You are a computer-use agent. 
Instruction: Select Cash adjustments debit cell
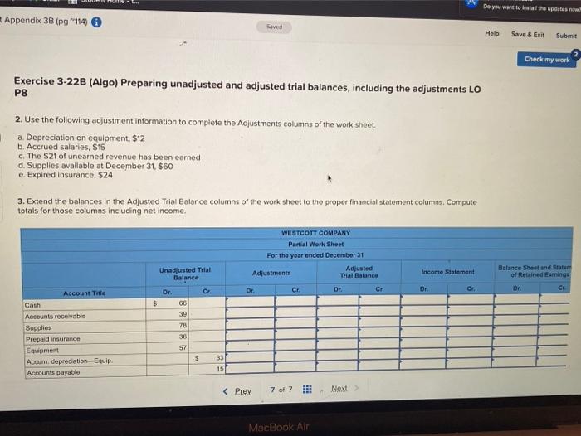pos(251,302)
